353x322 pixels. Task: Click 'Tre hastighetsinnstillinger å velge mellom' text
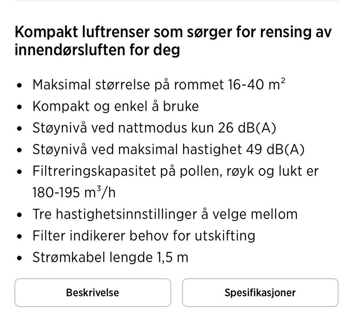point(165,214)
